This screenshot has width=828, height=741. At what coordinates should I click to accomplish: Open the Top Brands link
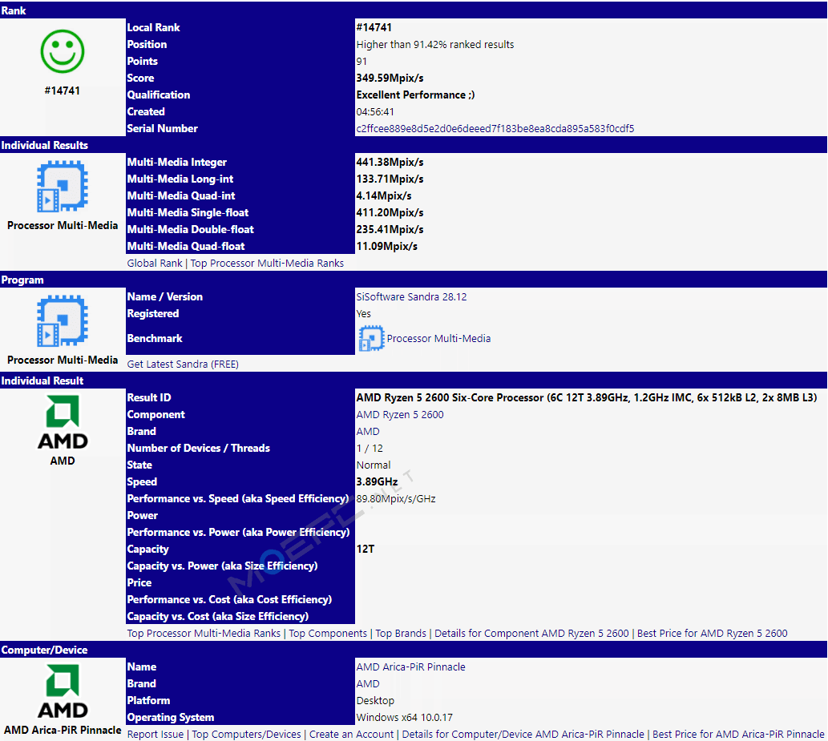coord(400,634)
